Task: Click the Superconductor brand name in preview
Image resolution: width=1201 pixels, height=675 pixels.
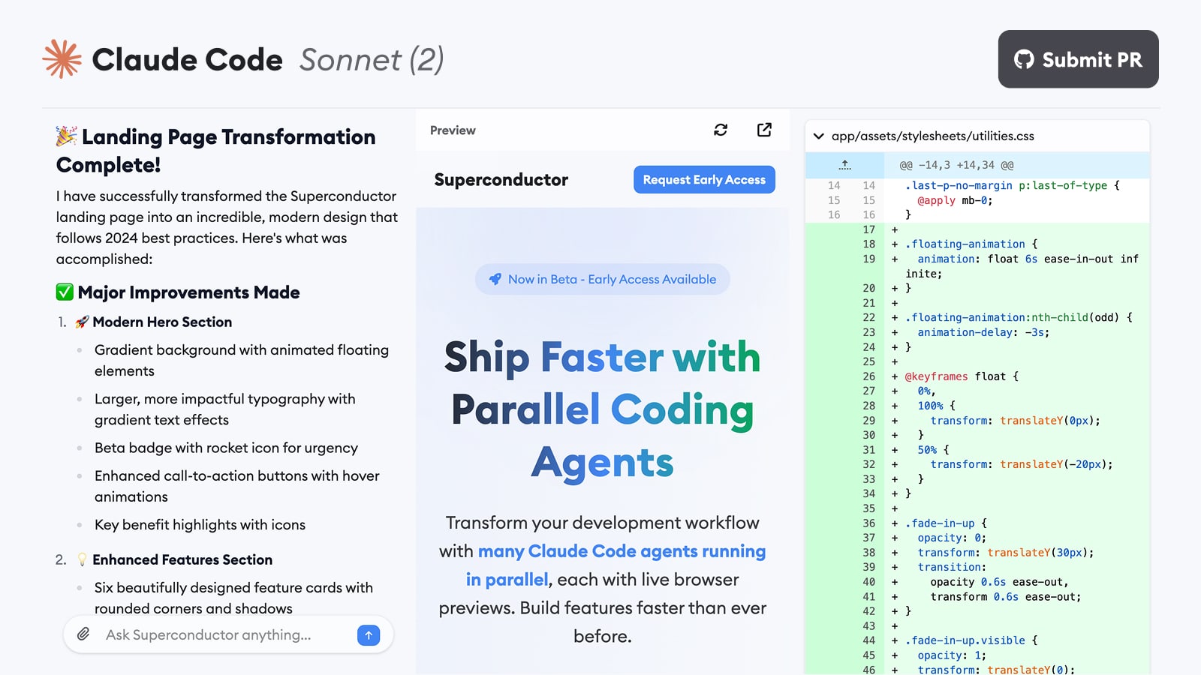Action: (501, 180)
